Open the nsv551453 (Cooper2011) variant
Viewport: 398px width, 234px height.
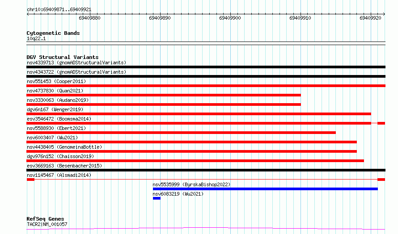pos(56,81)
